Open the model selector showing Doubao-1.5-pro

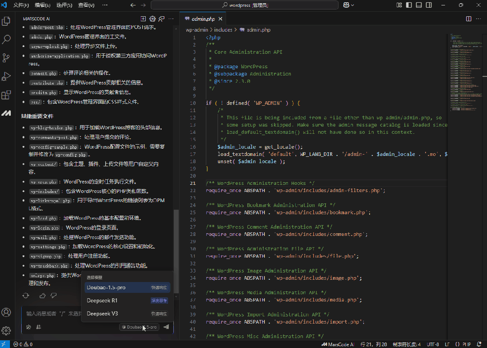point(139,327)
